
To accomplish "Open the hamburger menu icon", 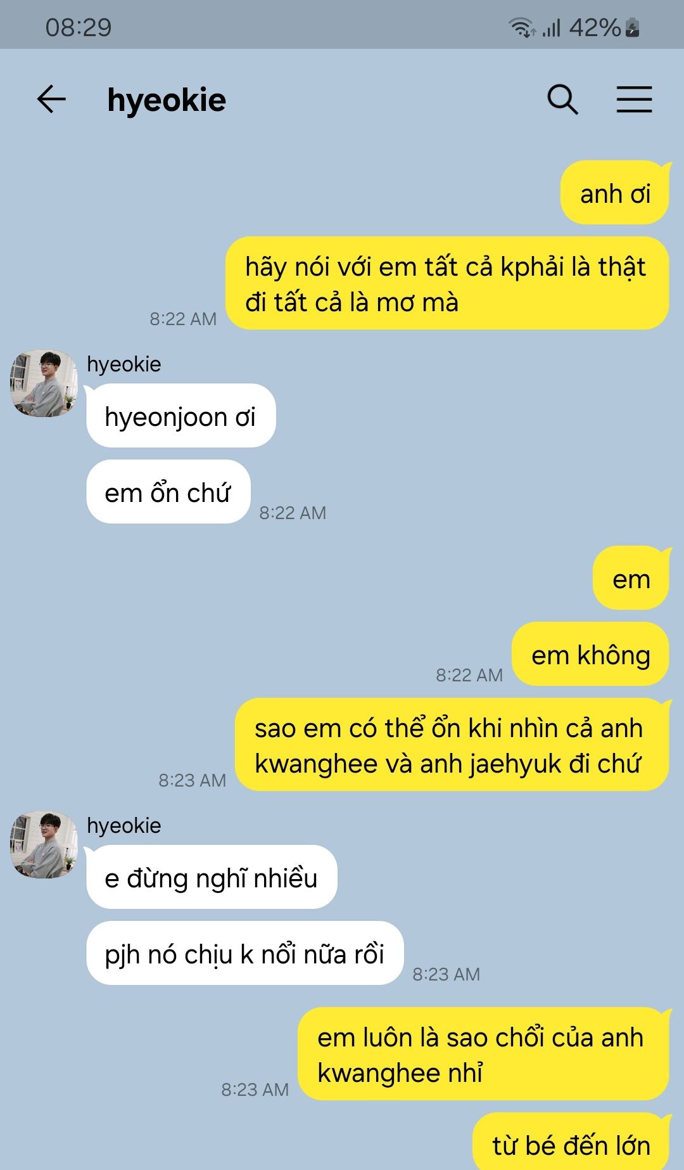I will [x=634, y=100].
